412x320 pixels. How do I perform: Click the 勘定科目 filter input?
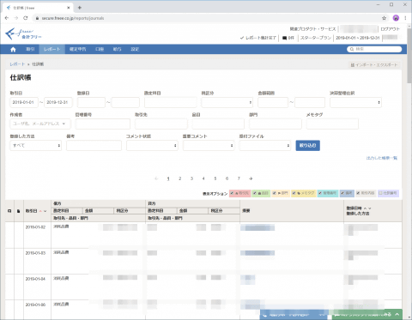click(x=171, y=102)
